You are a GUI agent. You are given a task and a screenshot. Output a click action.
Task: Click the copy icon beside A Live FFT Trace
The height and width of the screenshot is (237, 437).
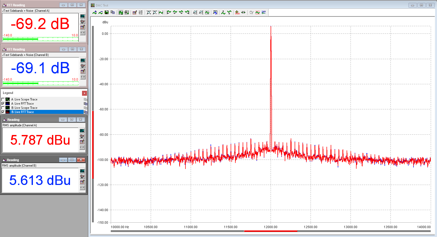pyautogui.click(x=85, y=104)
